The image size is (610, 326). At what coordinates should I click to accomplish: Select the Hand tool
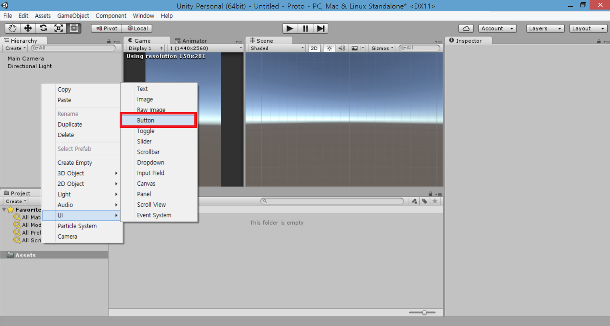tap(13, 28)
